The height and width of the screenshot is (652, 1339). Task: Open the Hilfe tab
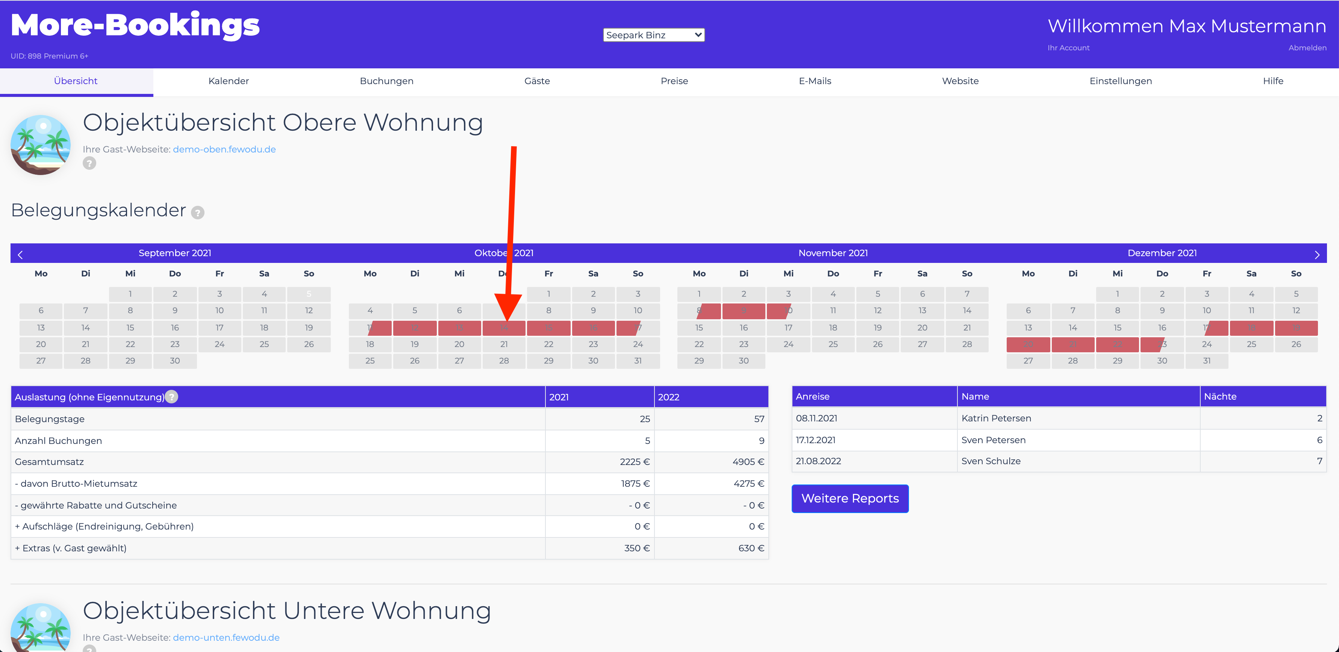coord(1273,81)
